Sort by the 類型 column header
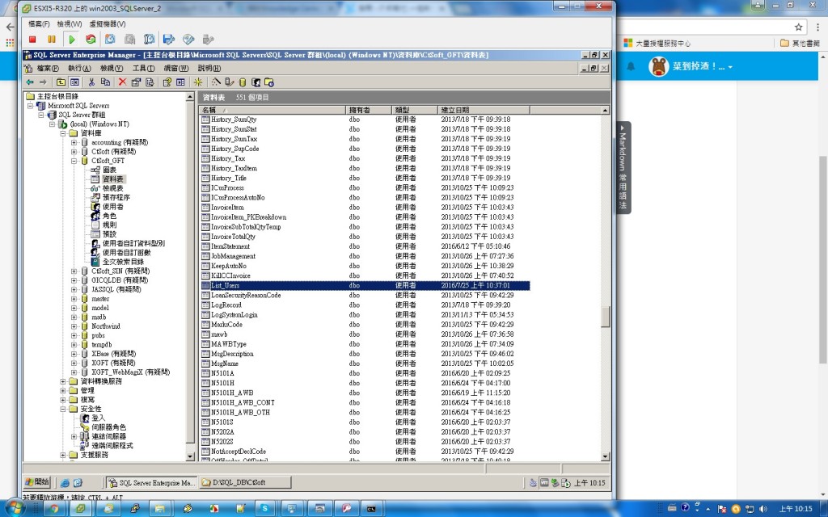 (x=415, y=110)
